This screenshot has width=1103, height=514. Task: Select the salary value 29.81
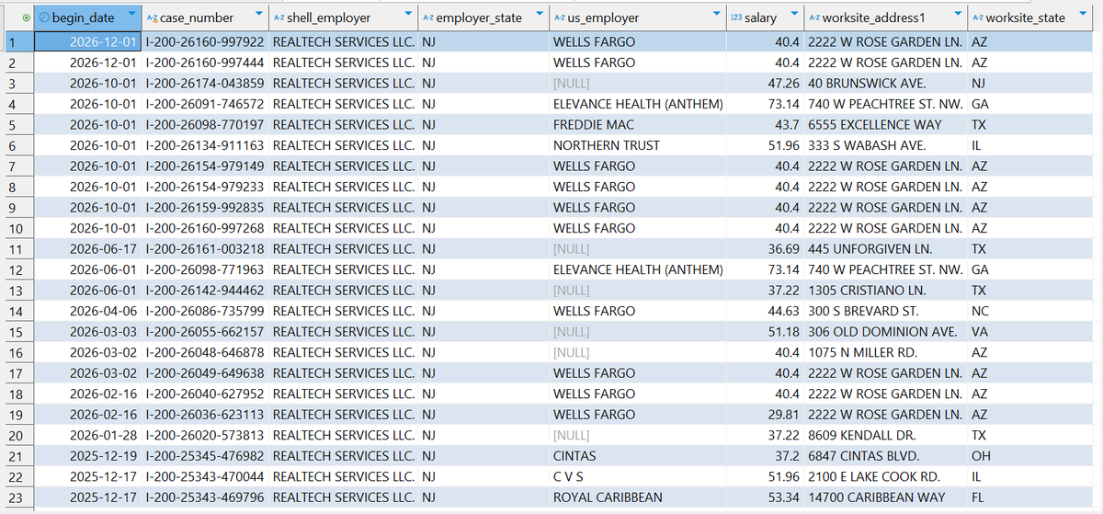(783, 415)
